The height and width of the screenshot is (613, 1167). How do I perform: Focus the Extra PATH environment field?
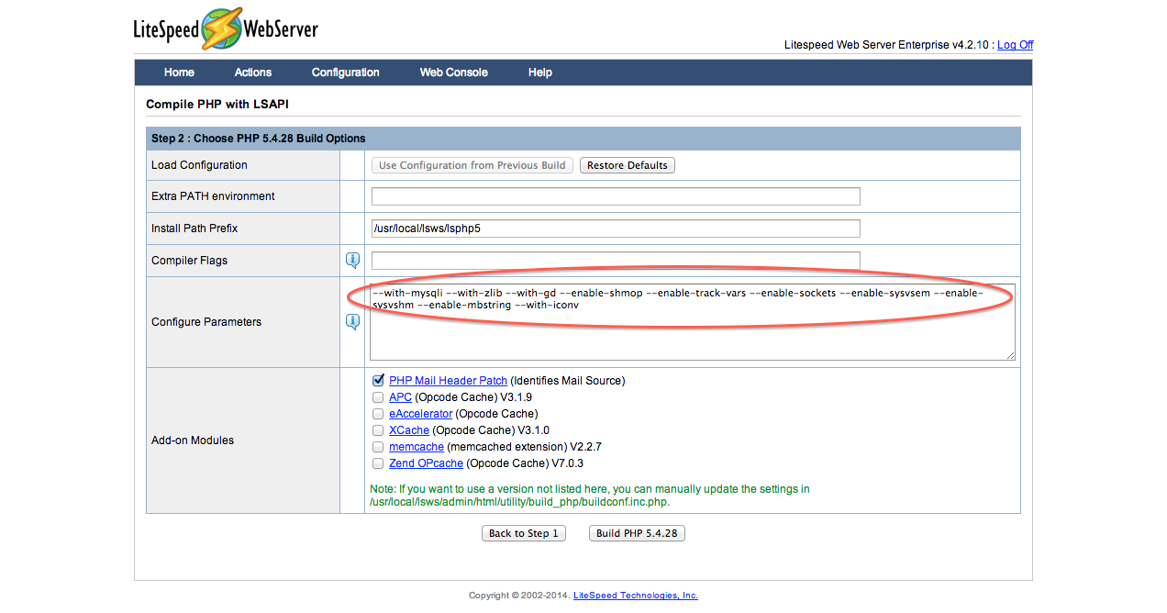pyautogui.click(x=616, y=196)
